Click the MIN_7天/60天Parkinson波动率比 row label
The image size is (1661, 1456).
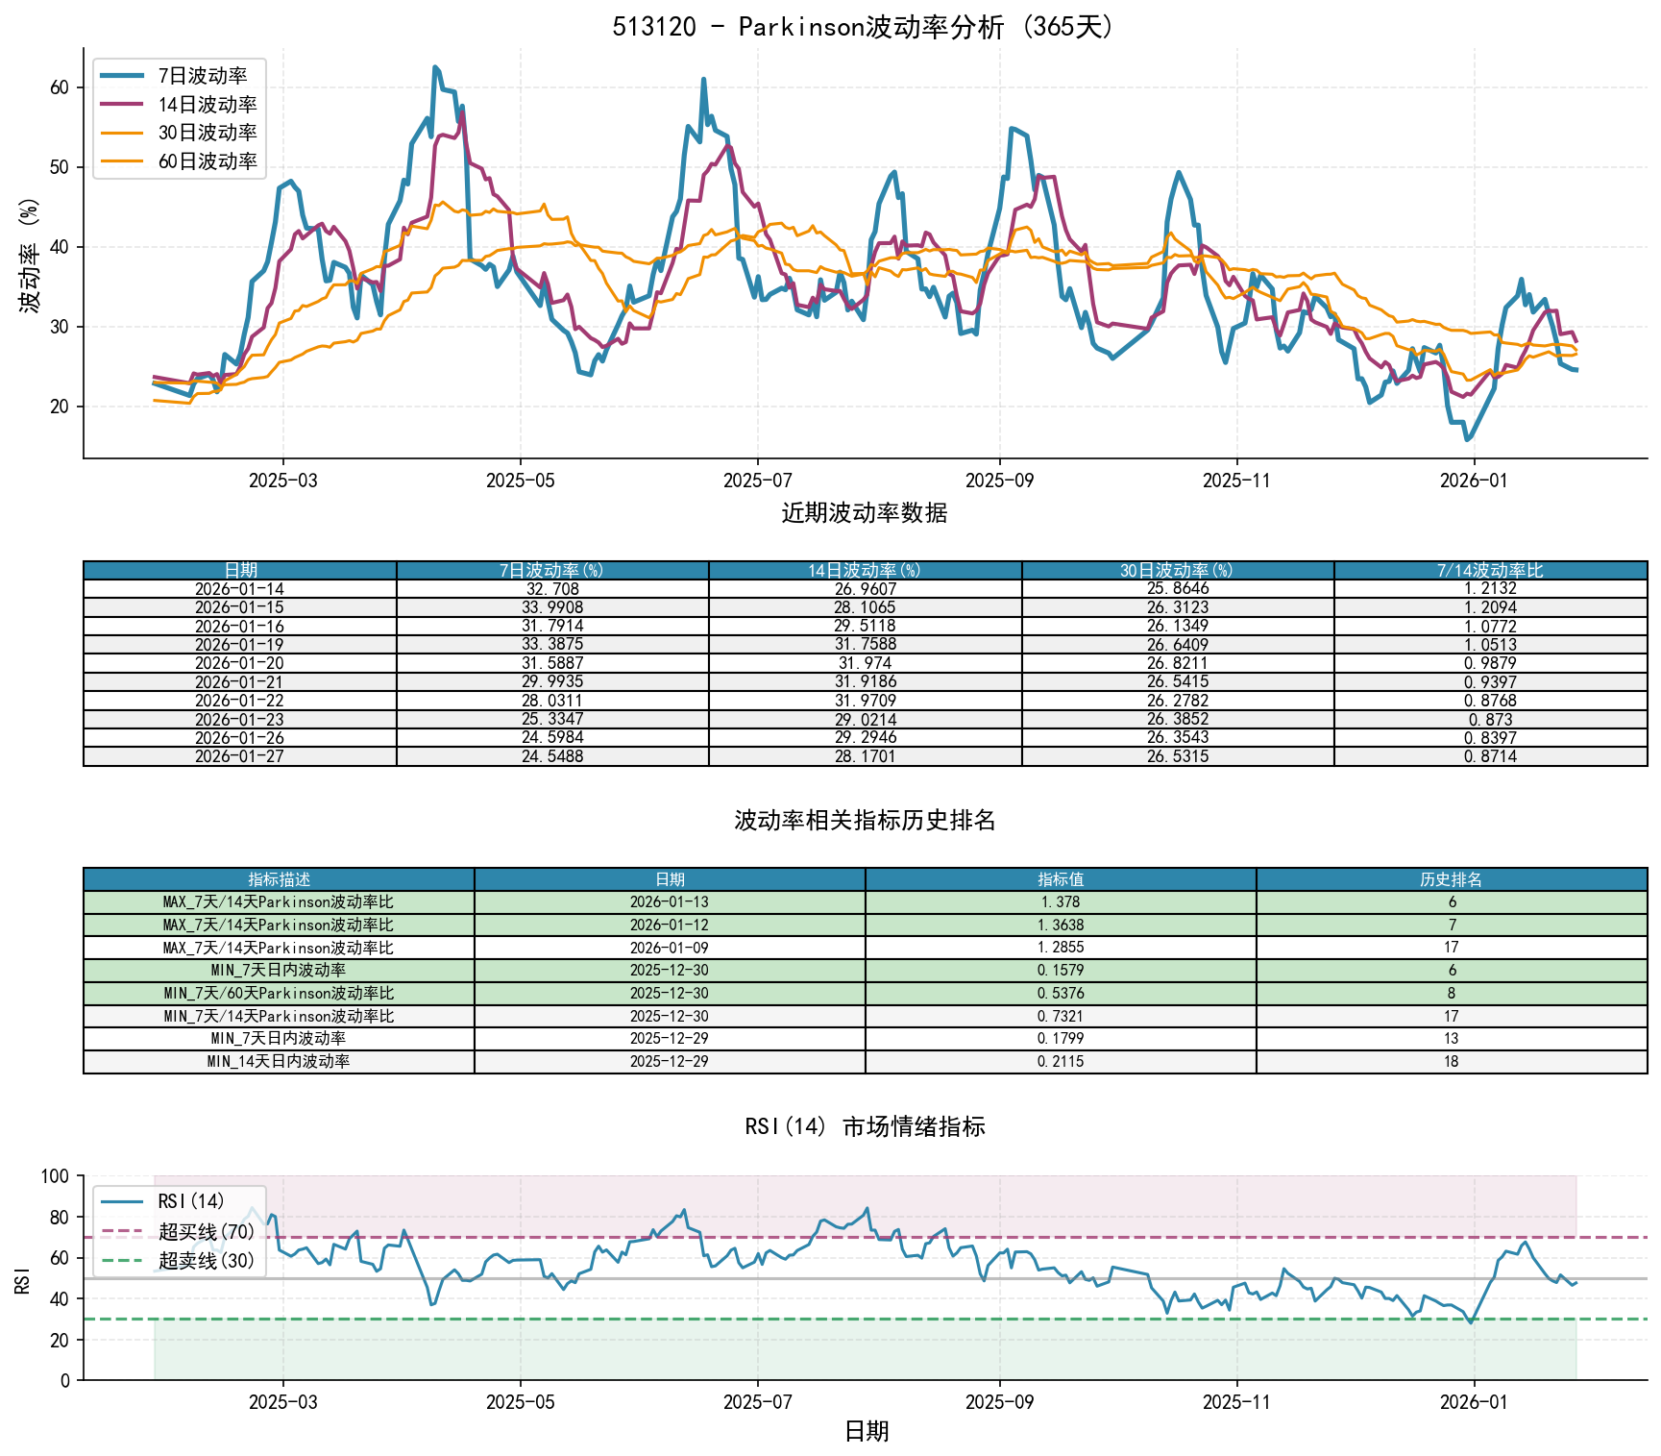(279, 993)
